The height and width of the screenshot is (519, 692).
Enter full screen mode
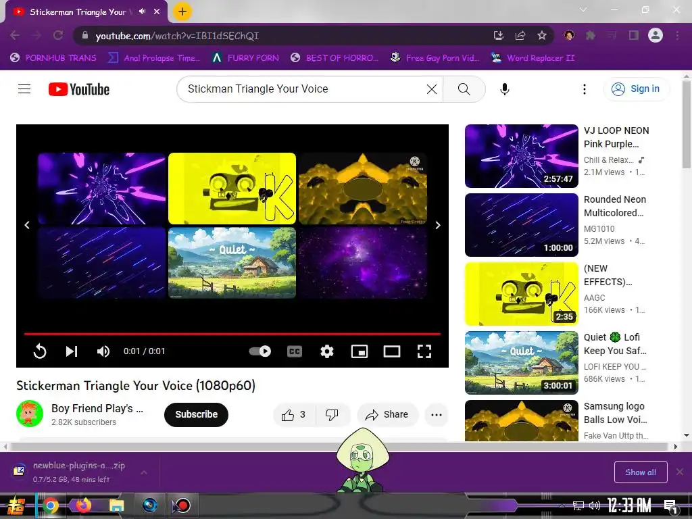(x=424, y=351)
